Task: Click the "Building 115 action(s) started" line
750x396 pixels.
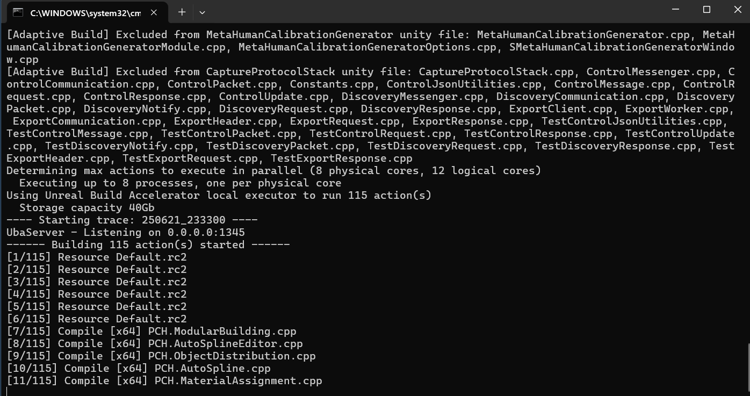Action: tap(148, 244)
